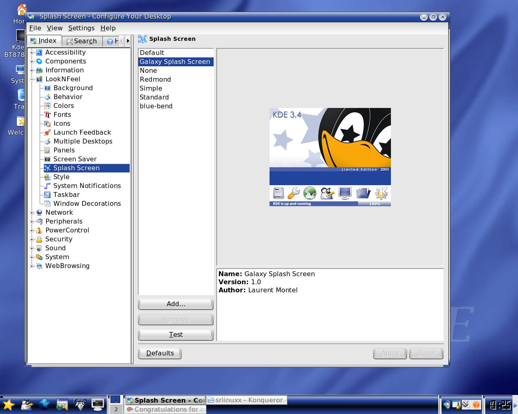Click the Test button
Screen dimensions: 518x414
point(176,335)
